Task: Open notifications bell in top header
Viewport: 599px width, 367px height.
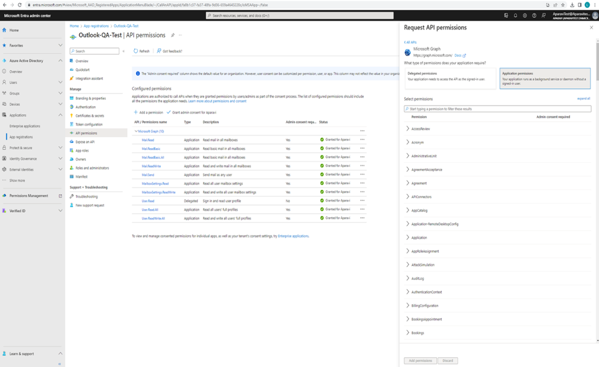Action: coord(515,15)
